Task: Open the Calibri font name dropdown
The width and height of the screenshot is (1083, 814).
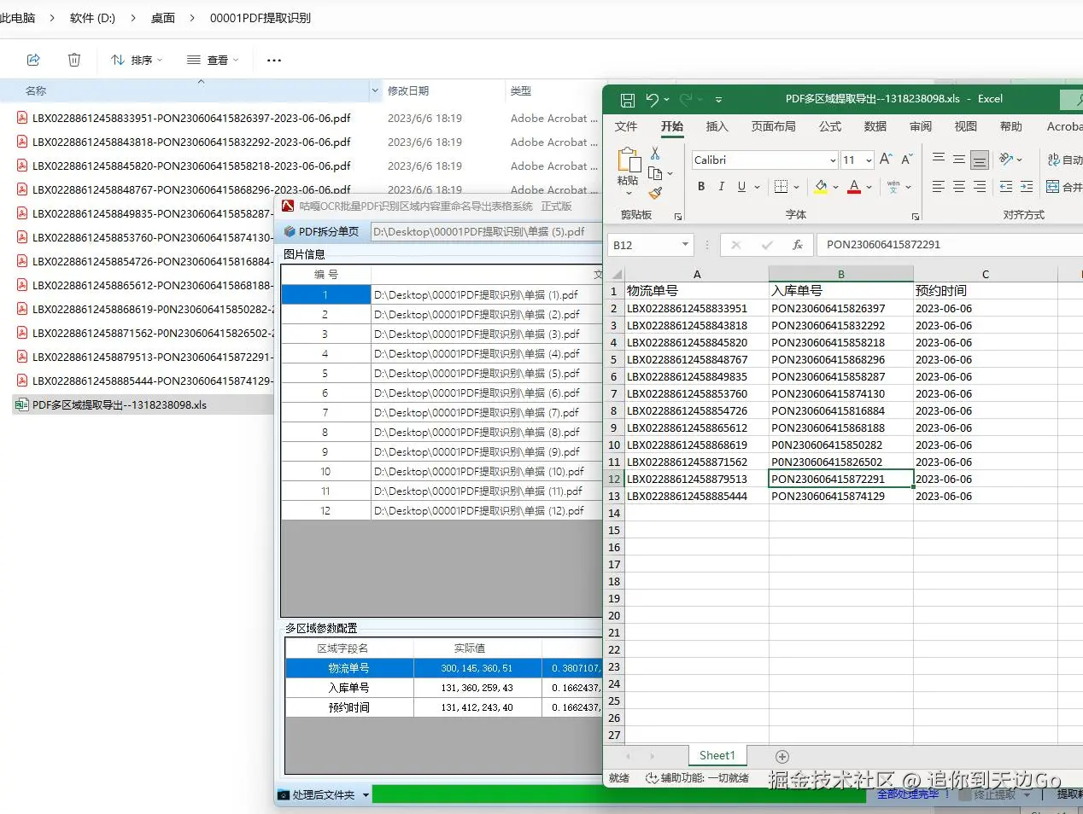Action: click(x=833, y=160)
